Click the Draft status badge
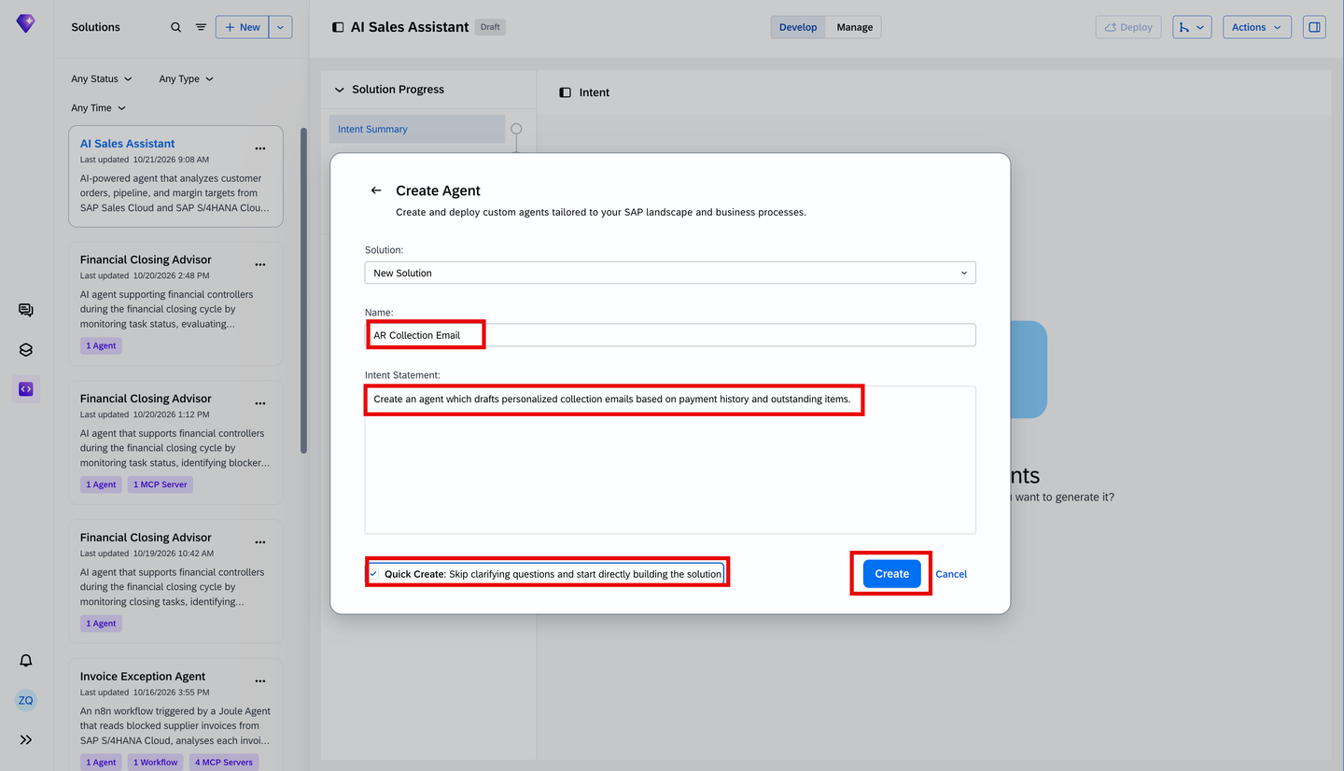 coord(490,27)
